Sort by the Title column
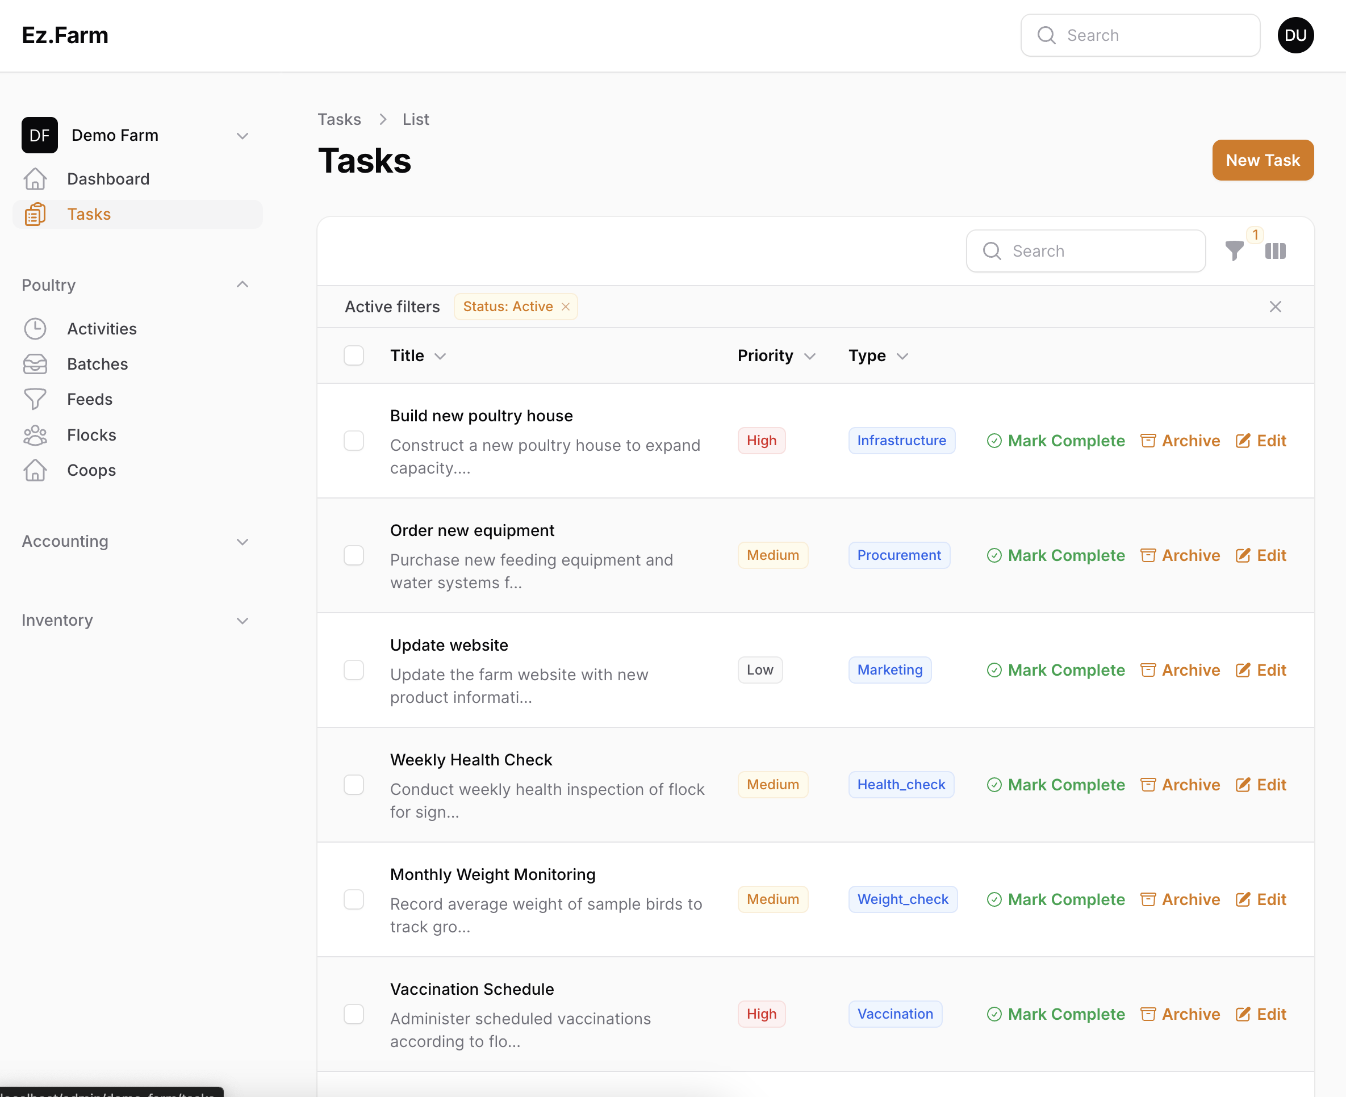The width and height of the screenshot is (1346, 1097). [x=417, y=356]
